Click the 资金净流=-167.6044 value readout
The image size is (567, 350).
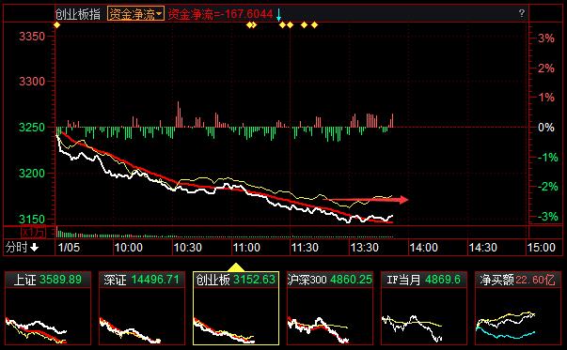[x=220, y=14]
